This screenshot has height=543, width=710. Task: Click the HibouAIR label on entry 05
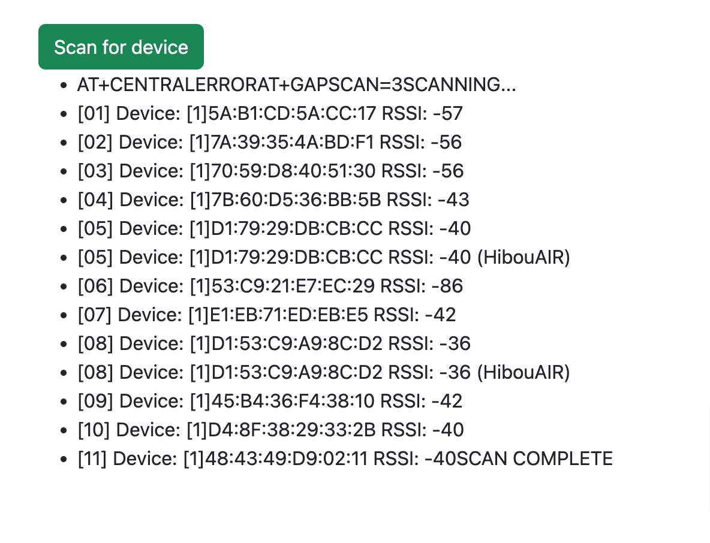coord(524,257)
